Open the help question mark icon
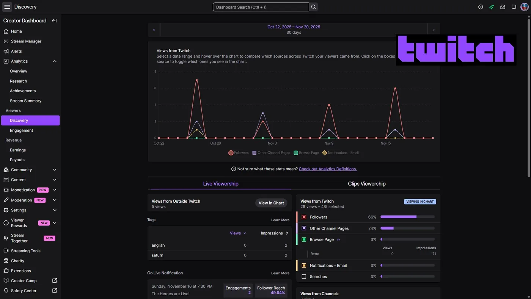The width and height of the screenshot is (531, 299). [481, 7]
